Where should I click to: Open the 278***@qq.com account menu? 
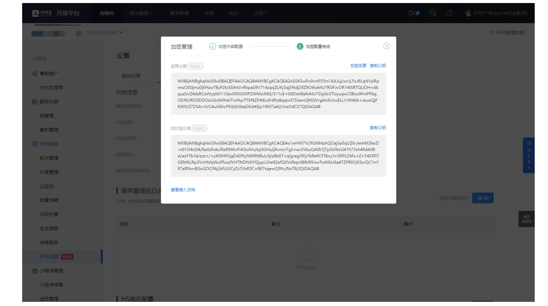(496, 13)
